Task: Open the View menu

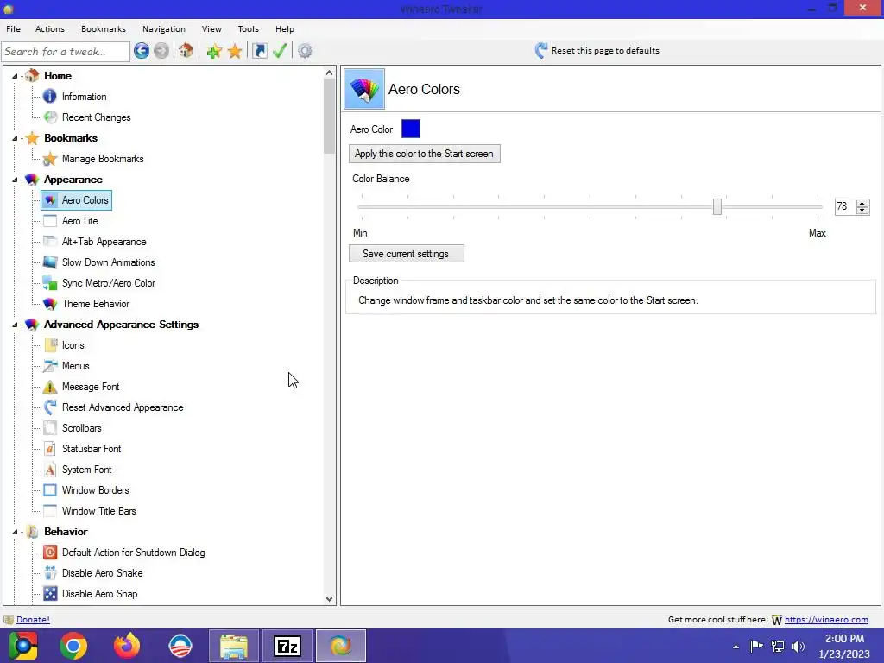Action: click(x=212, y=28)
